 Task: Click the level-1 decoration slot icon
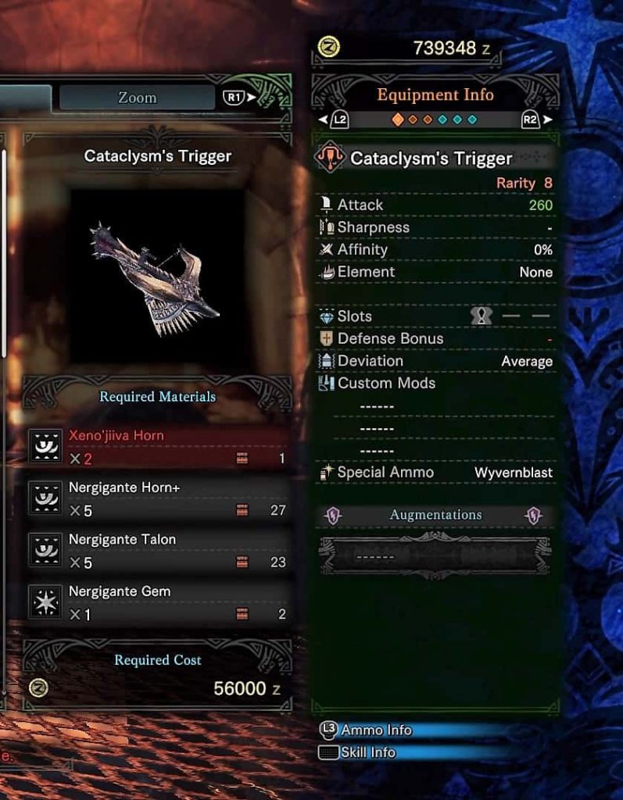[481, 316]
